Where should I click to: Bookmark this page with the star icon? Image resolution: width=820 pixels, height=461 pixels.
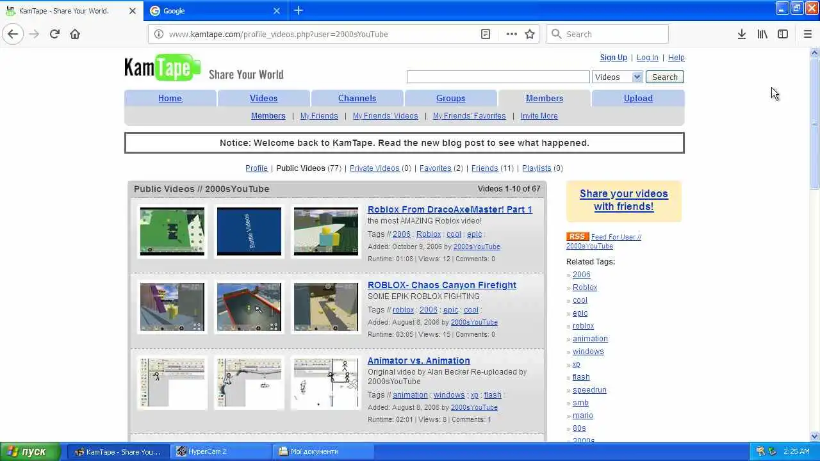(530, 34)
